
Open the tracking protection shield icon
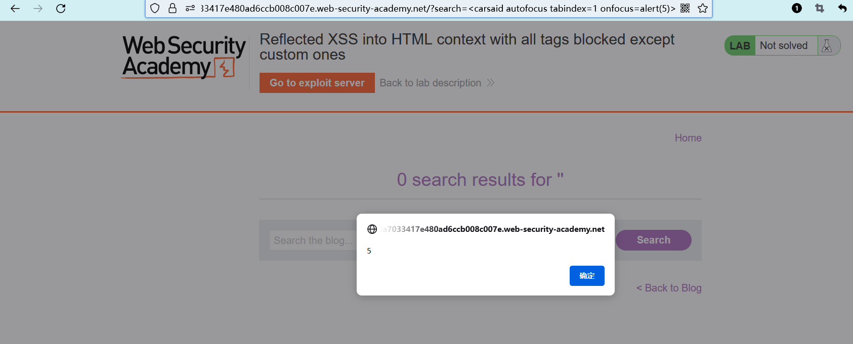[155, 8]
